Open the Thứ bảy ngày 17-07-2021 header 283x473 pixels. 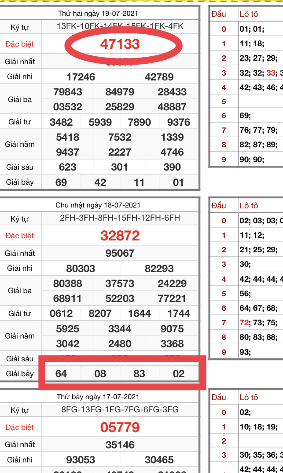(x=98, y=397)
